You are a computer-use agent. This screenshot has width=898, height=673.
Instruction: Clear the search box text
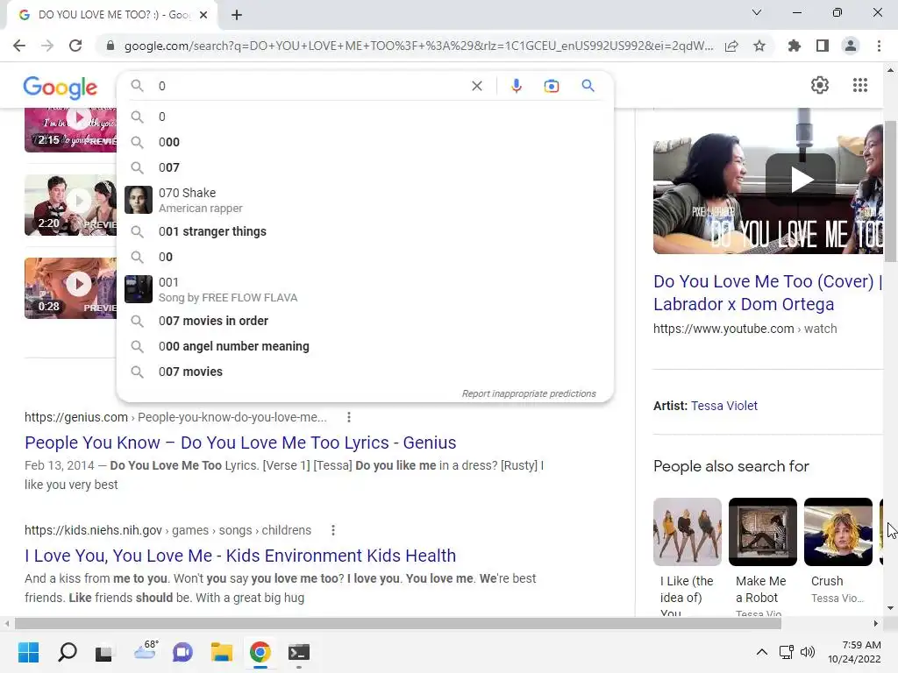pyautogui.click(x=476, y=86)
